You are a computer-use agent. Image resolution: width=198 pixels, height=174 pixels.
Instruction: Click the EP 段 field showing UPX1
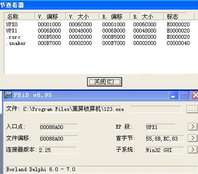pyautogui.click(x=161, y=127)
